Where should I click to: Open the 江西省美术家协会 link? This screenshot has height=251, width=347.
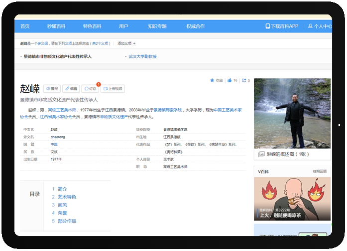pyautogui.click(x=56, y=117)
